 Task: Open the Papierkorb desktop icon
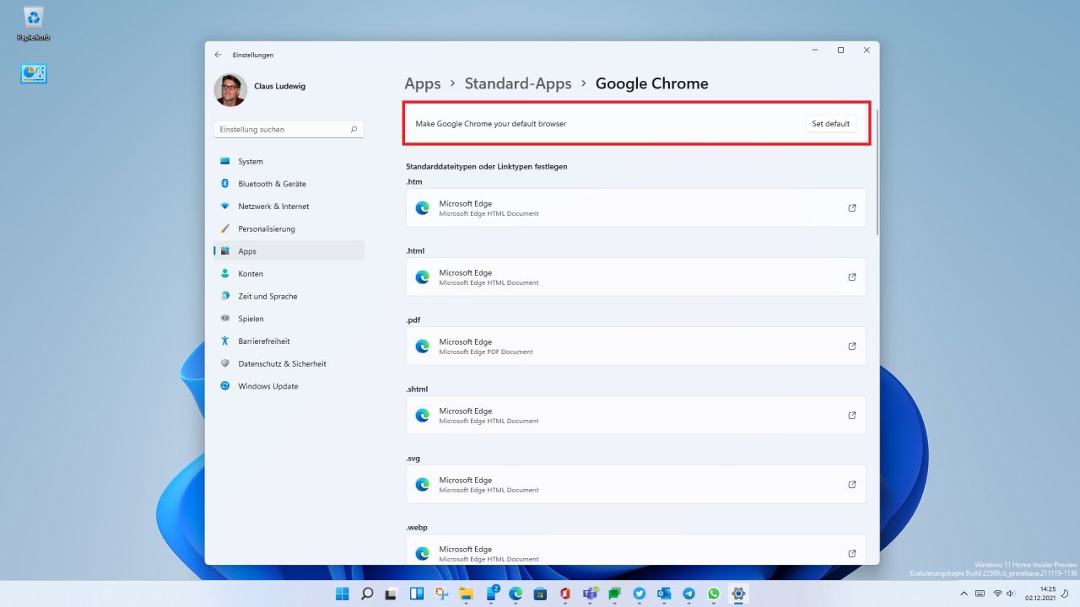coord(34,23)
